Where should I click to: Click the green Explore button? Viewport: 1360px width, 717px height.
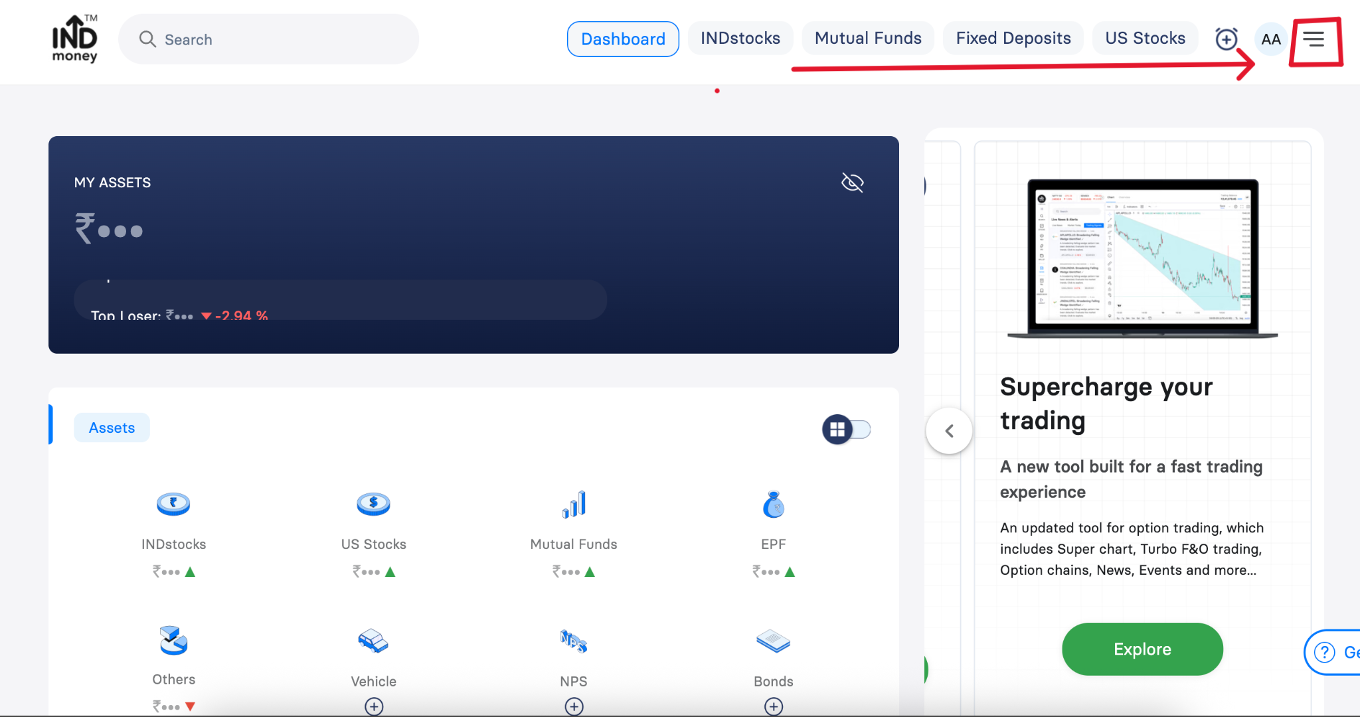tap(1142, 649)
